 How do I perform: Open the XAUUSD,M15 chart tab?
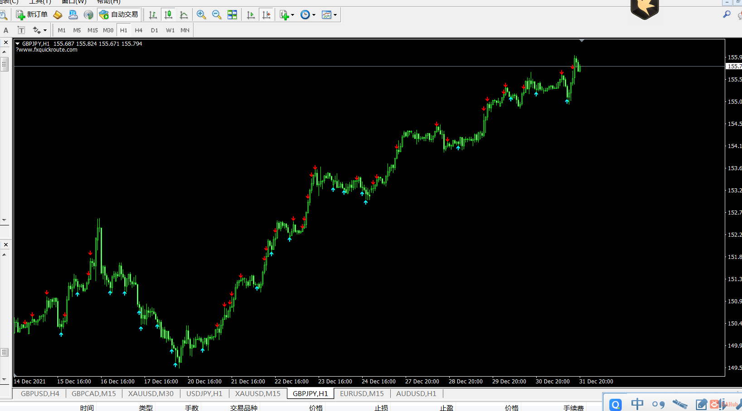click(258, 394)
